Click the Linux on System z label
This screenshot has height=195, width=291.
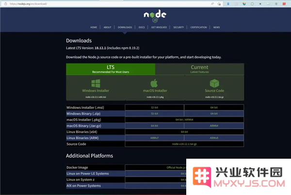pyautogui.click(x=81, y=180)
